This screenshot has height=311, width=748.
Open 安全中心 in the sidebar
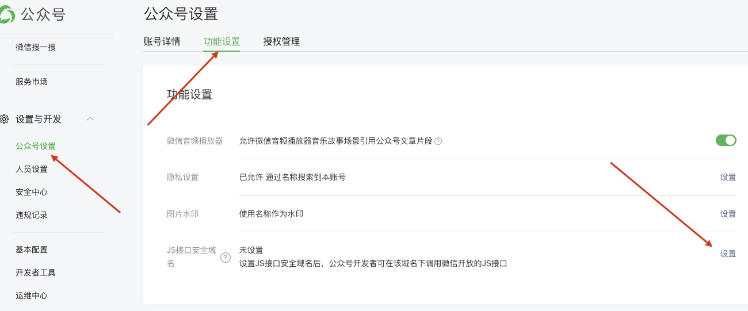32,192
